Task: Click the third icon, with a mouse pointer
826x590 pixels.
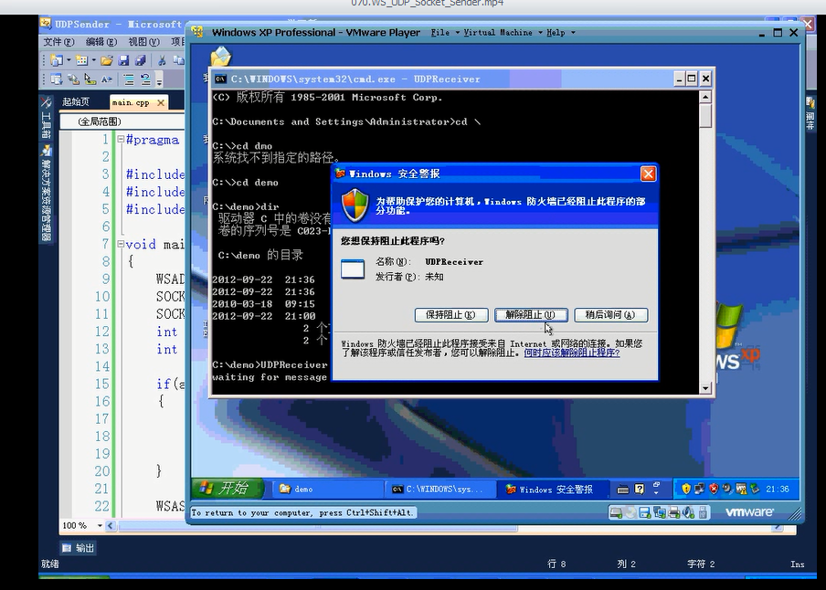Action: tap(90, 79)
